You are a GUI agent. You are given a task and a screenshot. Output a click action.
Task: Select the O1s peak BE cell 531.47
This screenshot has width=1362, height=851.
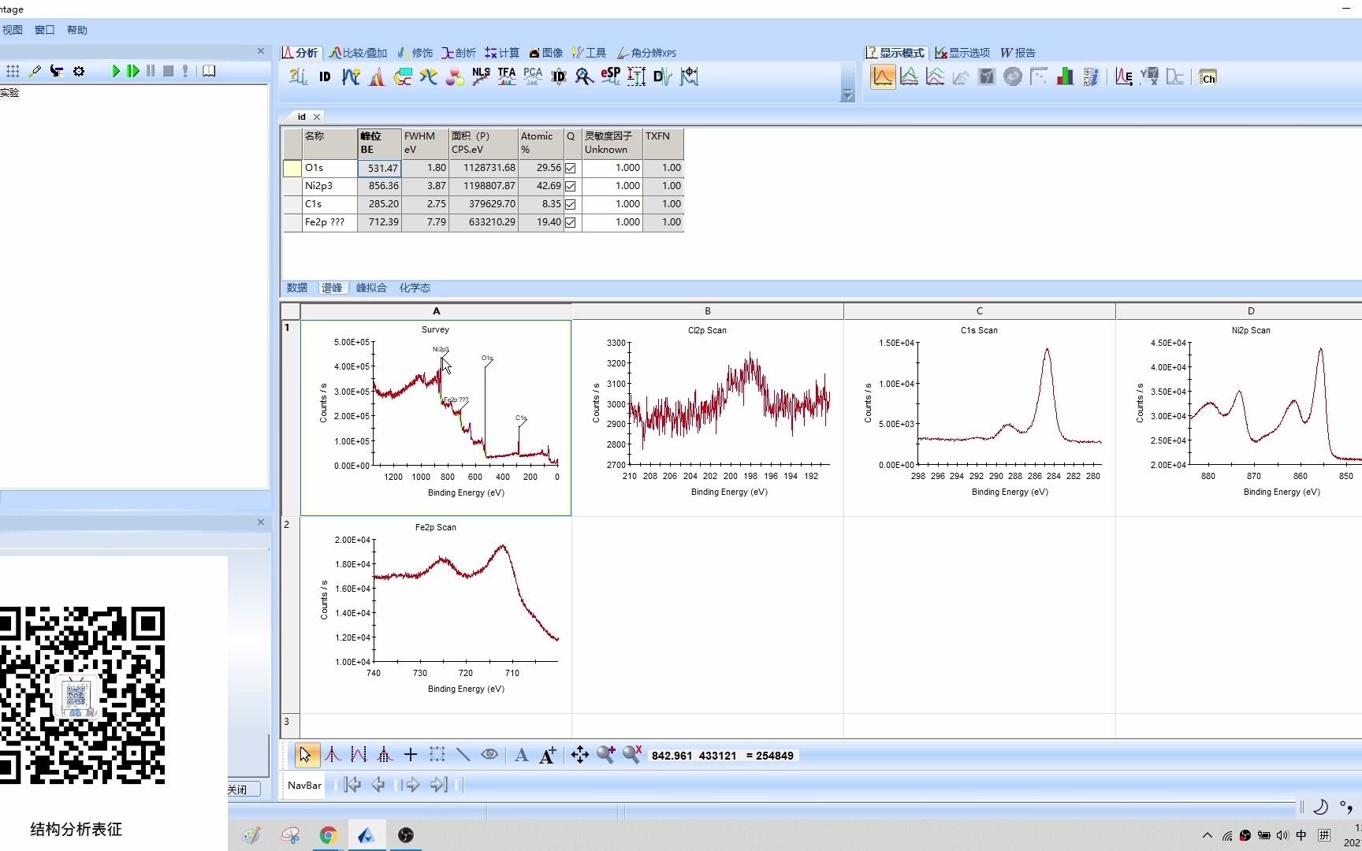379,168
